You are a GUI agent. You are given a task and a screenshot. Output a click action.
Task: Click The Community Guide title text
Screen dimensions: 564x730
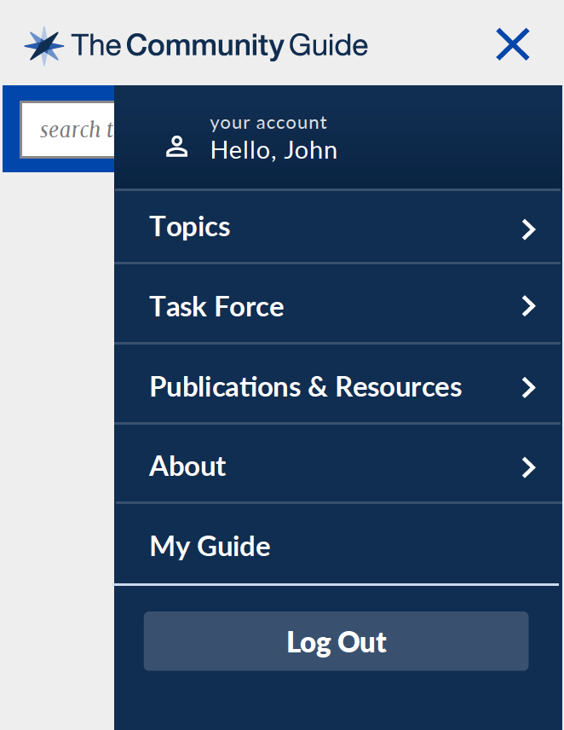pos(220,46)
